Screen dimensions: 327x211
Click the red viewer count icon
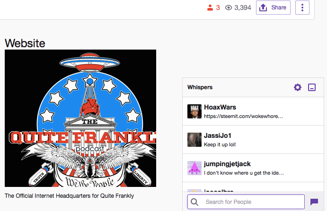(210, 8)
